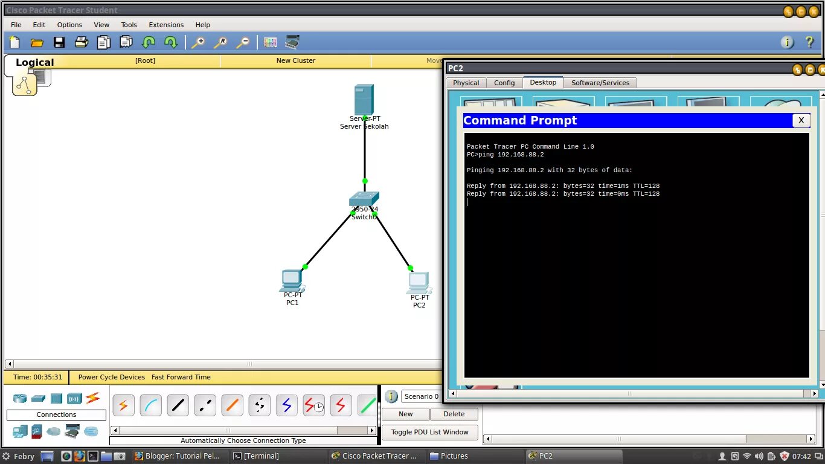Switch to the Logical workspace tab
This screenshot has width=825, height=464.
(x=34, y=62)
